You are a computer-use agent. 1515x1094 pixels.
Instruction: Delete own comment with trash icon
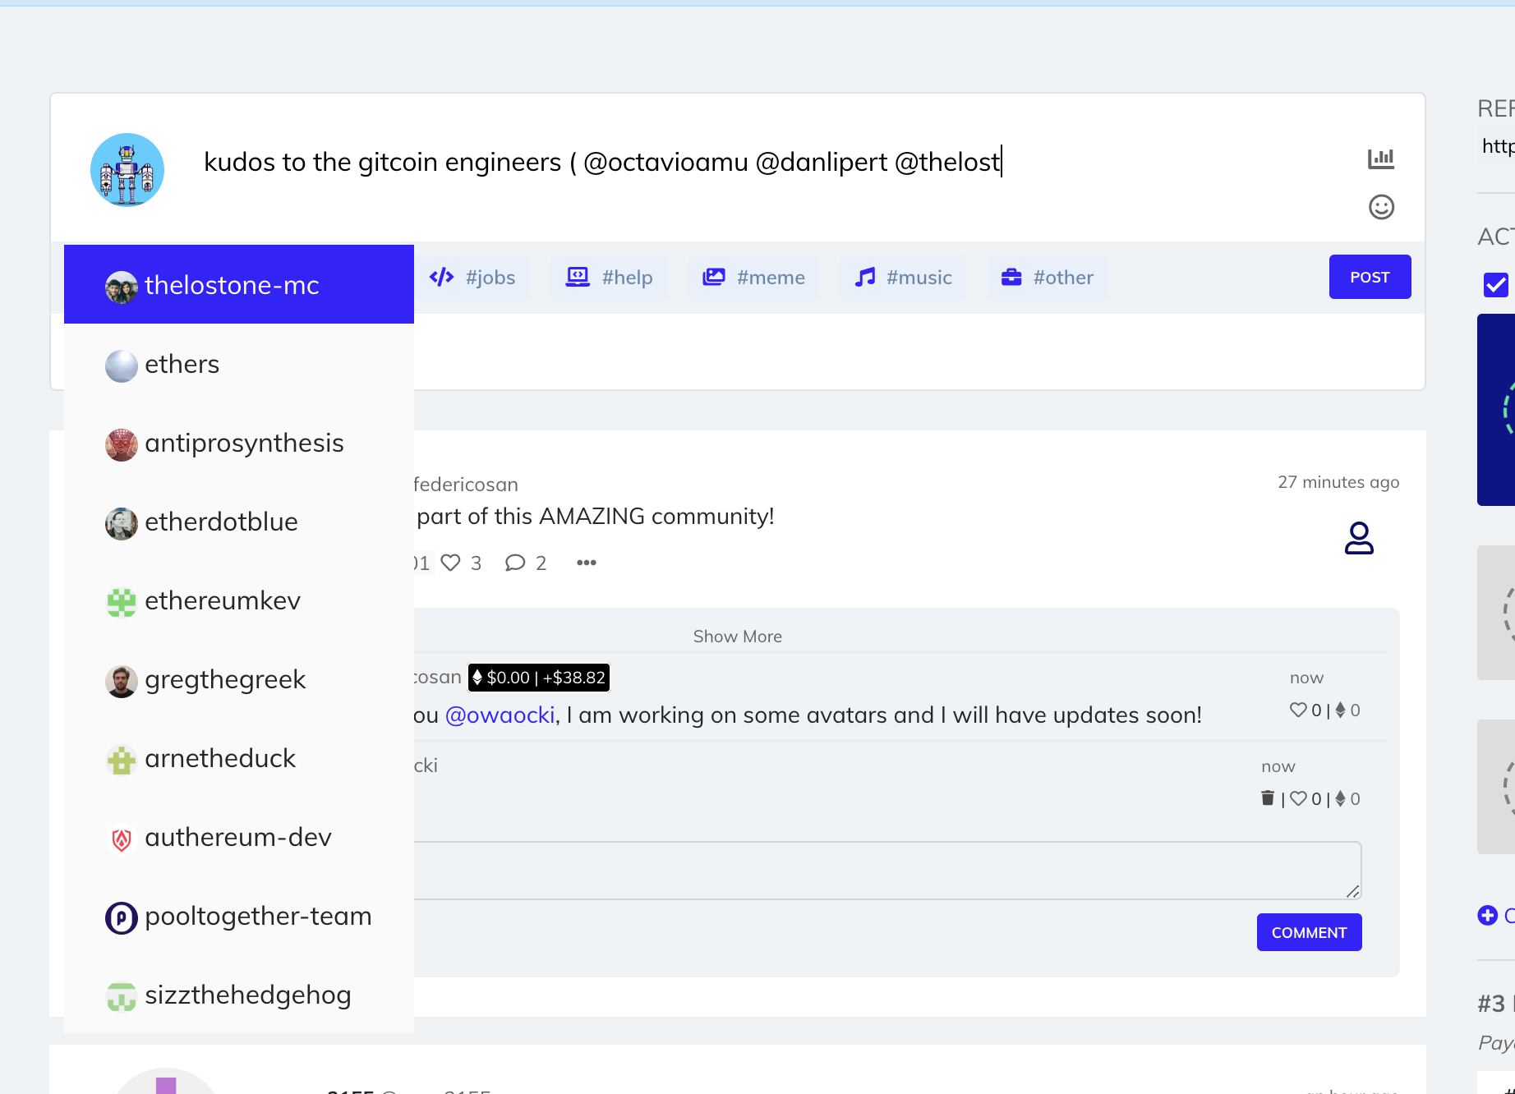pos(1268,798)
